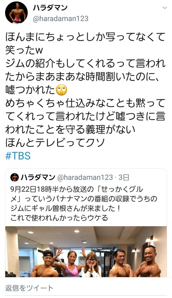Click the 3日 timestamp of the quoted tweet

point(124,177)
